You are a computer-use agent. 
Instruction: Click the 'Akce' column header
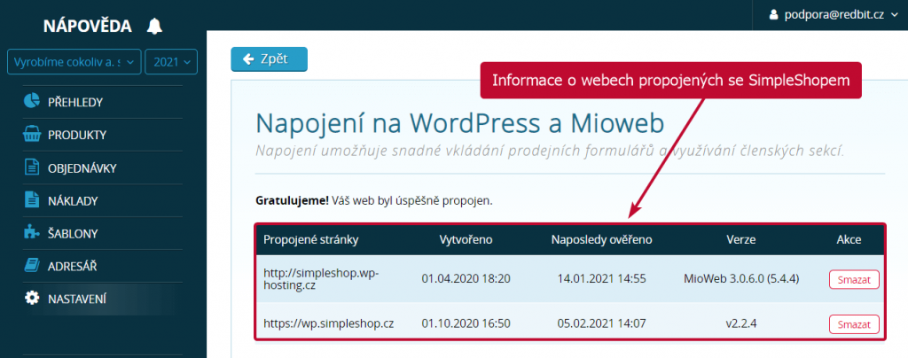click(849, 240)
